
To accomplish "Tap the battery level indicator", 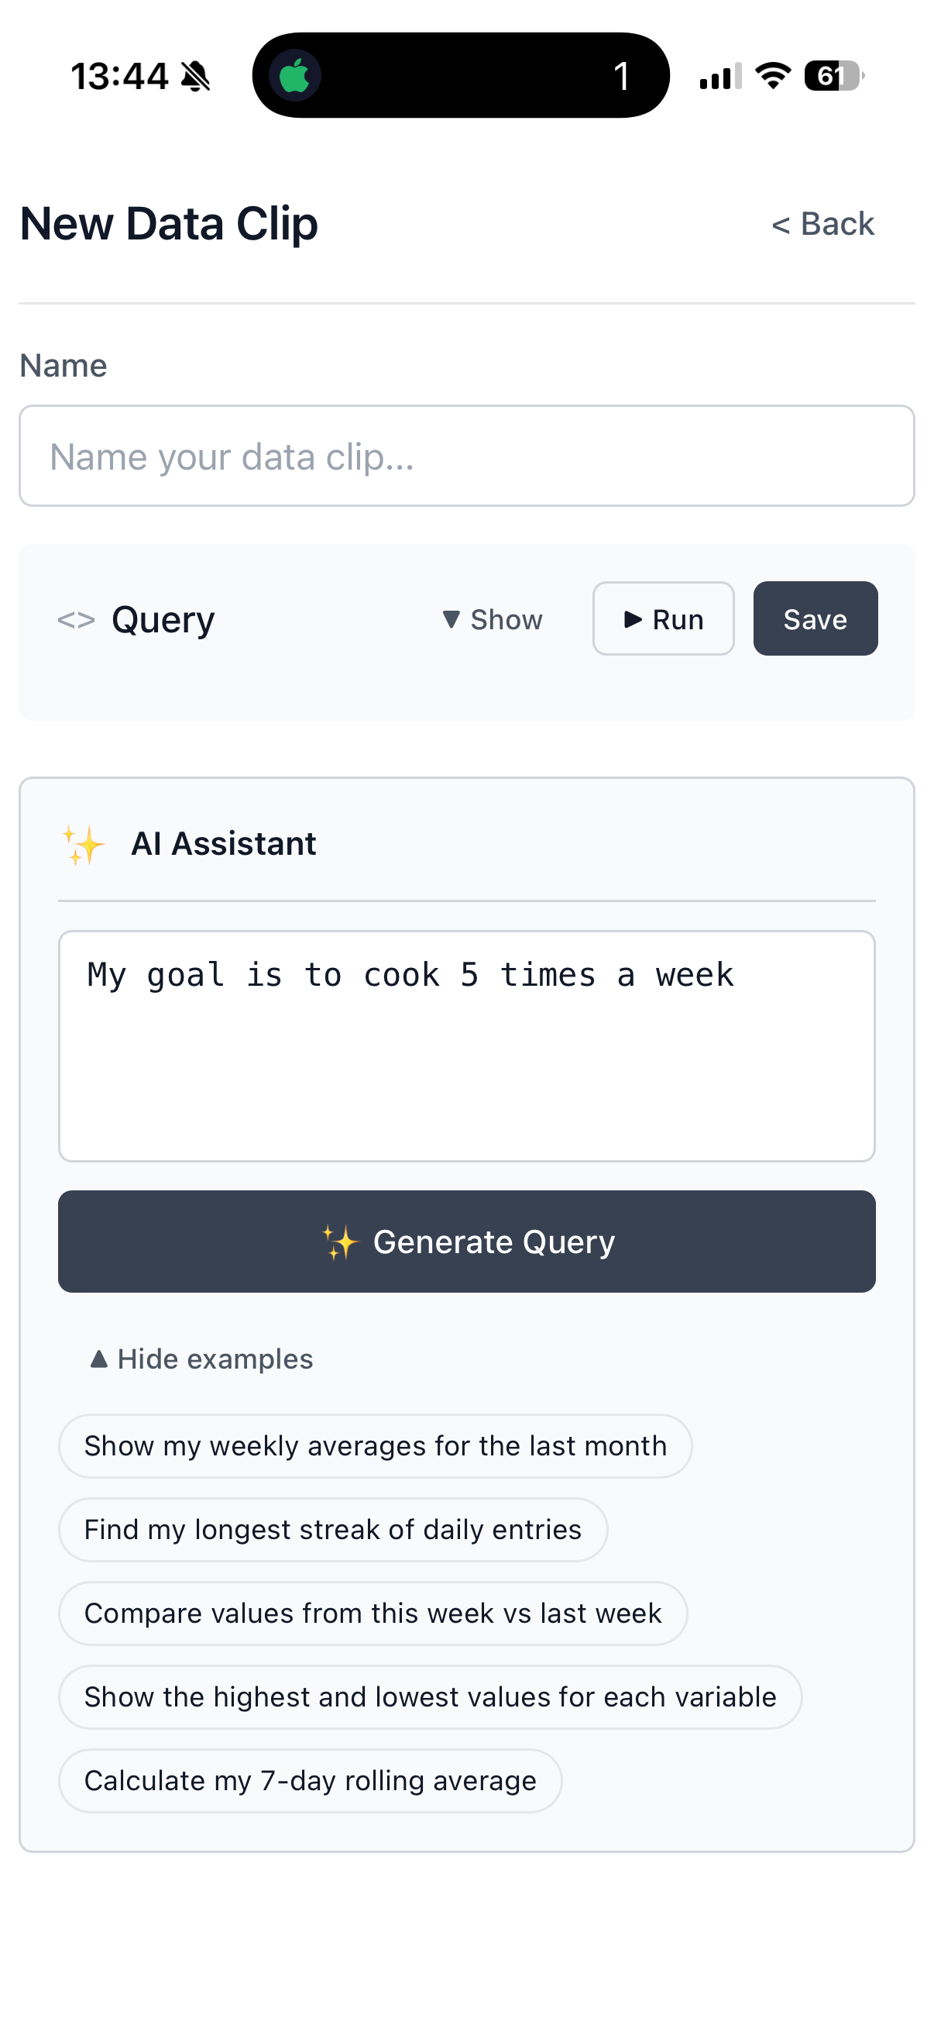I will [833, 76].
